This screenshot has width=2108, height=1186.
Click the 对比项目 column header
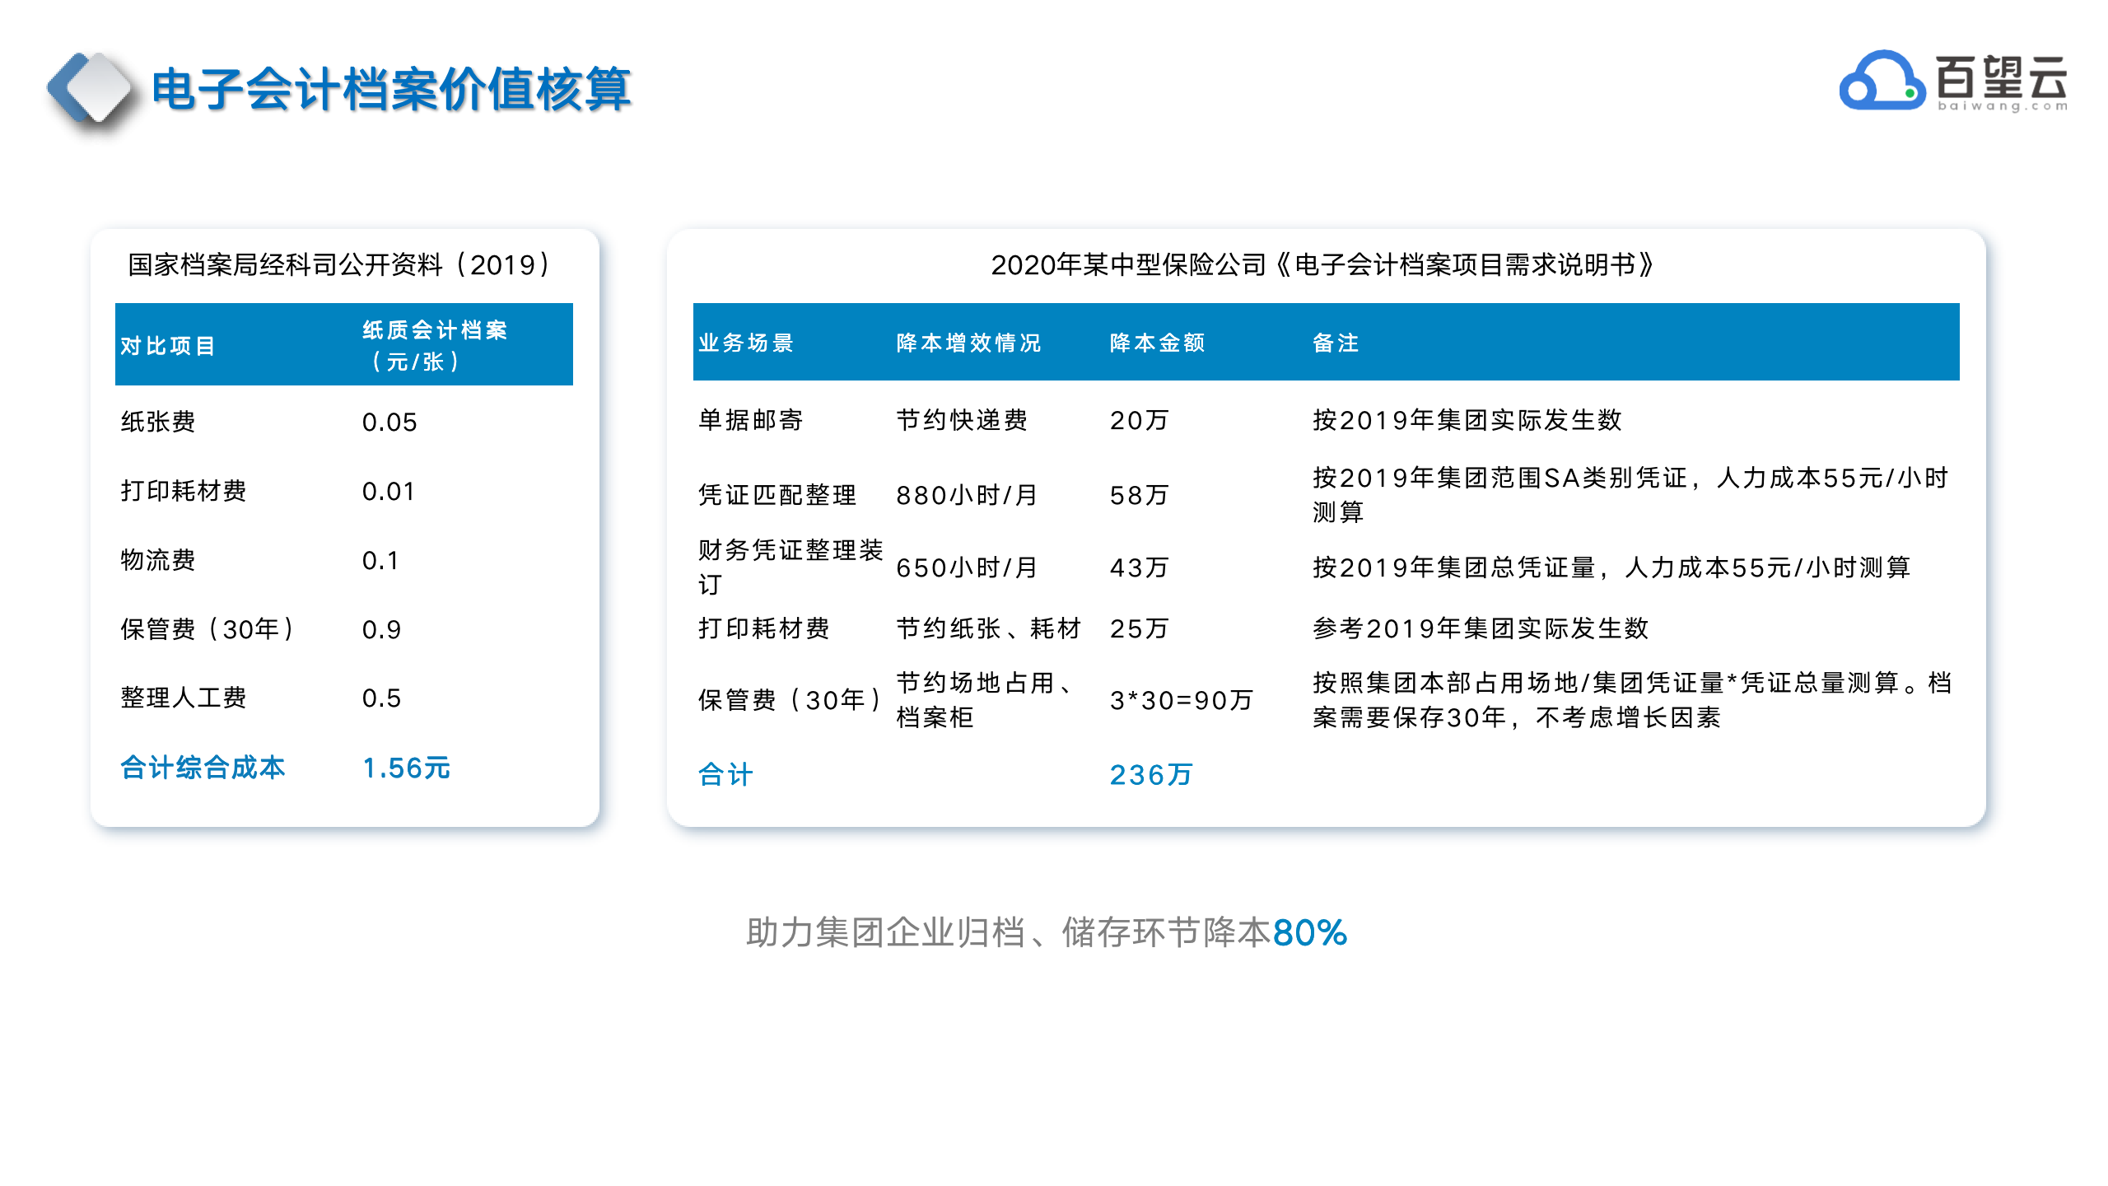pyautogui.click(x=168, y=346)
